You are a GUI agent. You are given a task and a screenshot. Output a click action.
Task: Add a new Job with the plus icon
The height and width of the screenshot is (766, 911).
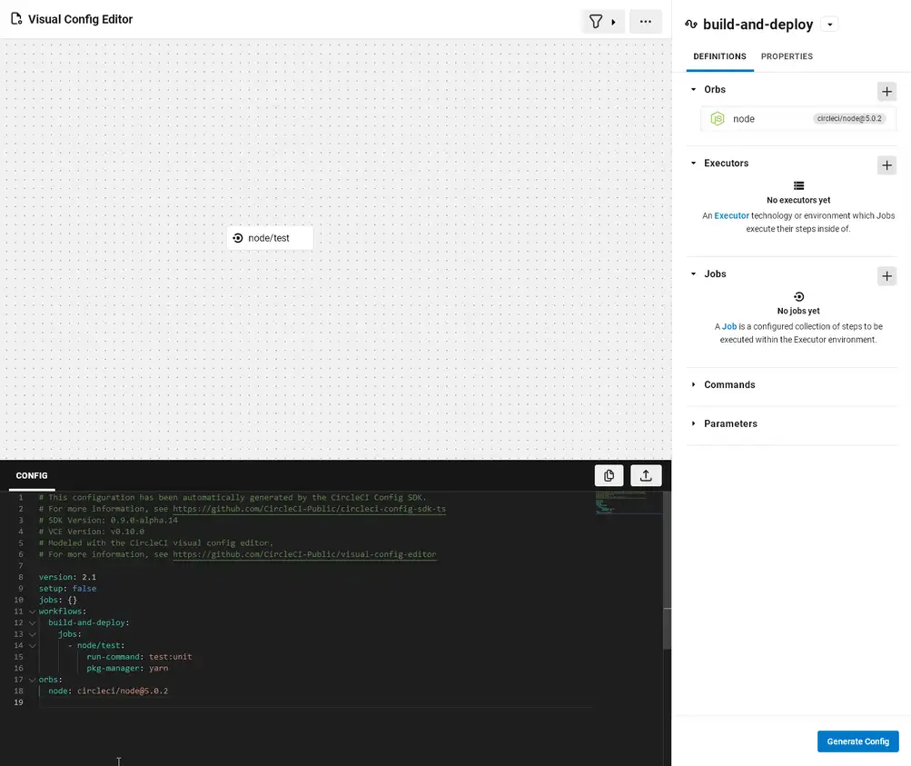click(886, 275)
